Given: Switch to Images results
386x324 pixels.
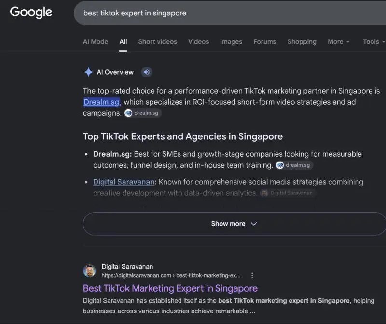Looking at the screenshot, I should tap(231, 41).
